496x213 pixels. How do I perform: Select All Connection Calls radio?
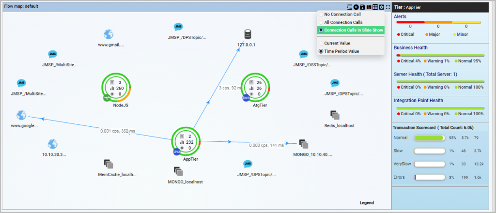point(321,22)
